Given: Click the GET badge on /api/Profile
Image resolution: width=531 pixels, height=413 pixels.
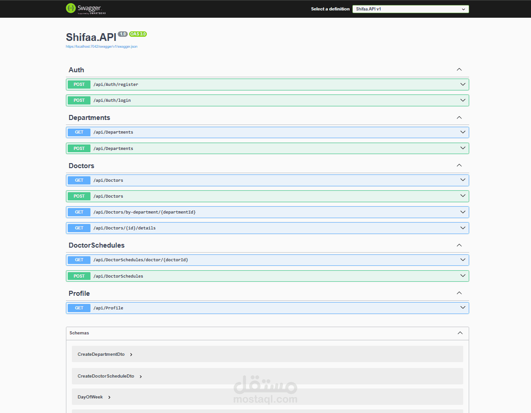Looking at the screenshot, I should [x=79, y=308].
